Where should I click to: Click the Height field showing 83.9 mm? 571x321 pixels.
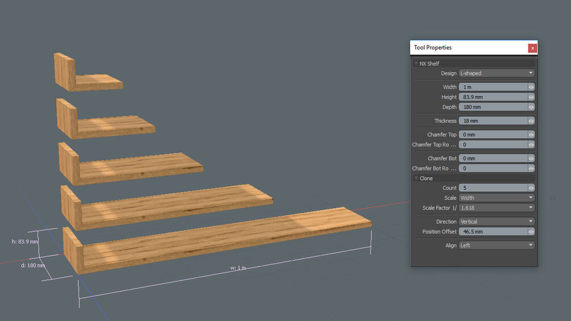click(x=493, y=97)
